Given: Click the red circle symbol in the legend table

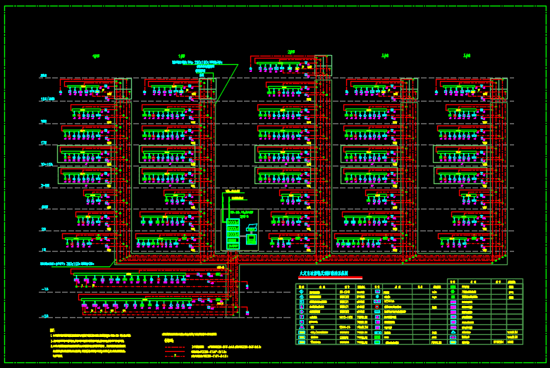Looking at the screenshot, I should [x=377, y=306].
